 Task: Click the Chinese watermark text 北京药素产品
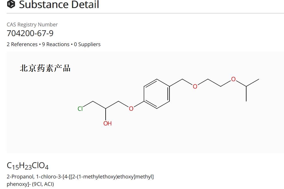click(45, 68)
